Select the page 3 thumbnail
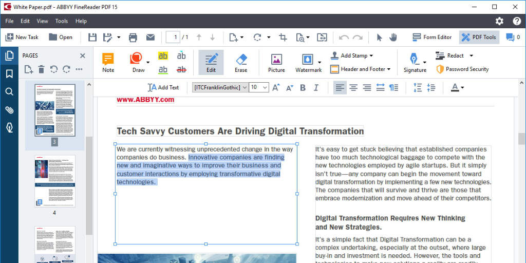 click(x=55, y=110)
